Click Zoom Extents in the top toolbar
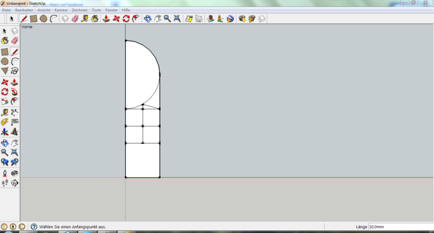The image size is (434, 233). [177, 19]
